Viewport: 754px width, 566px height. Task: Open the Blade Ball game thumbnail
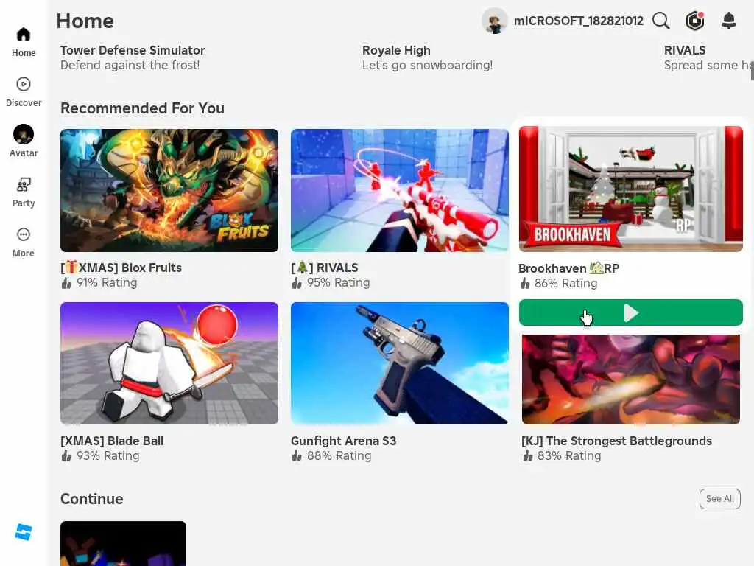pyautogui.click(x=169, y=363)
